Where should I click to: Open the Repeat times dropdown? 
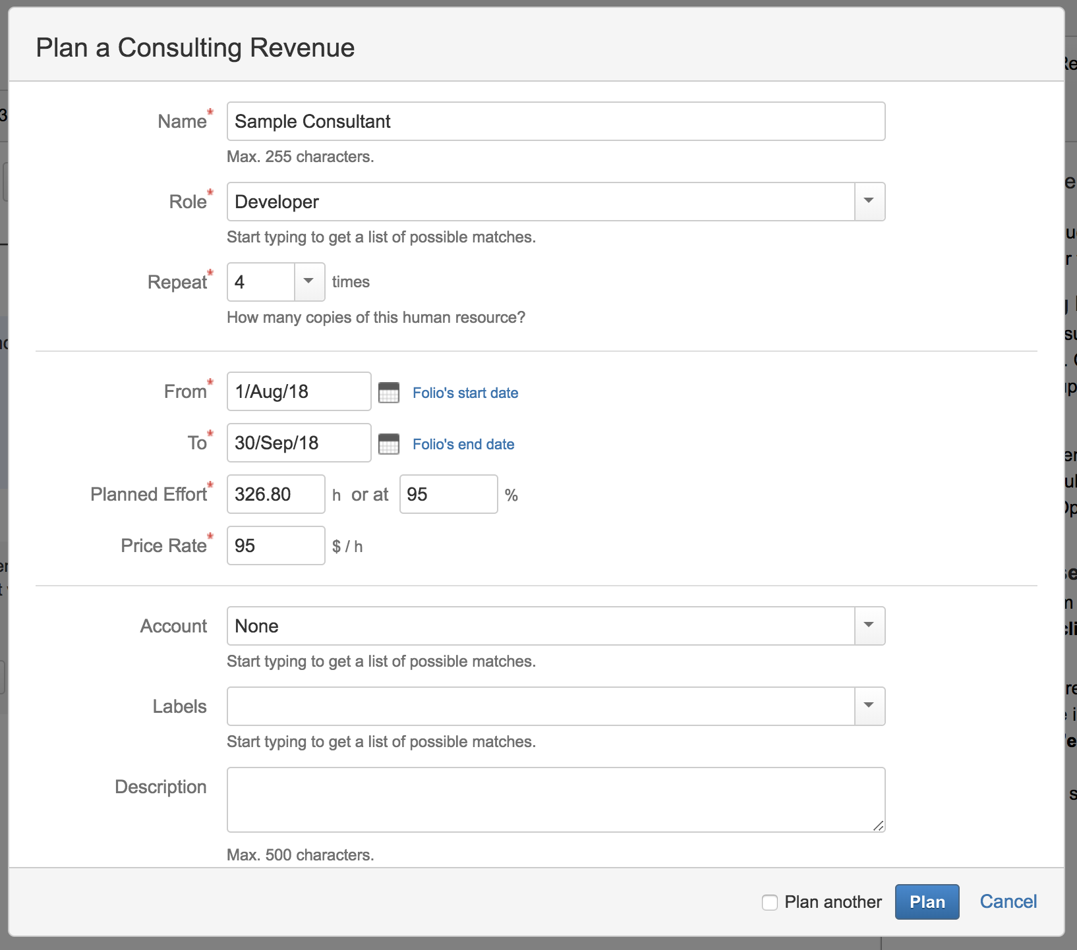coord(308,282)
